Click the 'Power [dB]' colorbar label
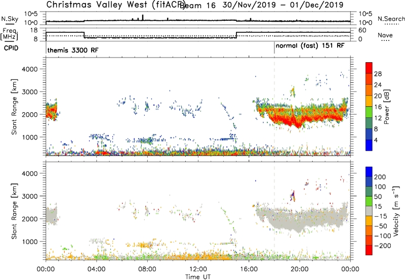The height and width of the screenshot is (280, 405). [386, 107]
